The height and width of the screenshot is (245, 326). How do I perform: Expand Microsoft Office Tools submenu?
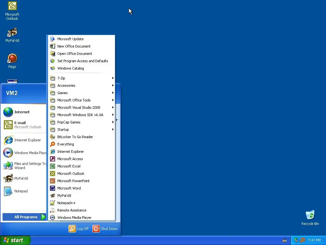click(81, 100)
